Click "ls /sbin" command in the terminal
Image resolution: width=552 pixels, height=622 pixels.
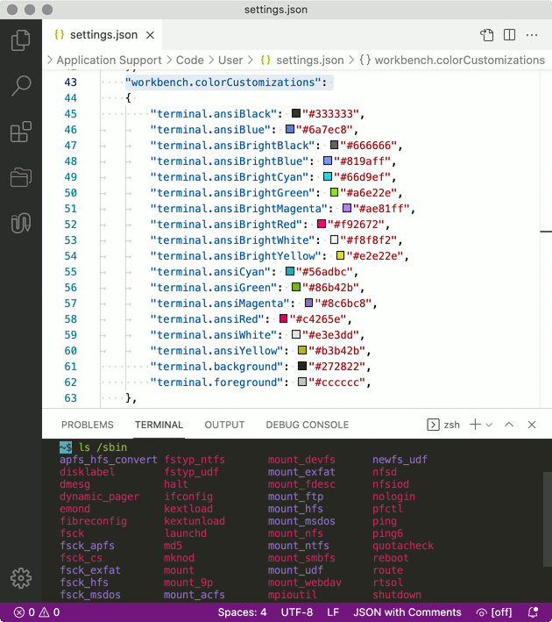click(x=103, y=447)
